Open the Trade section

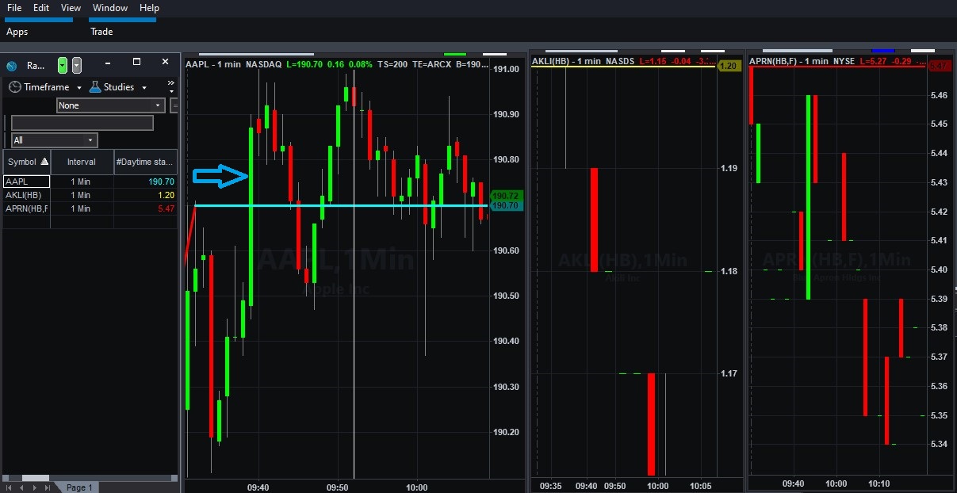pos(101,32)
